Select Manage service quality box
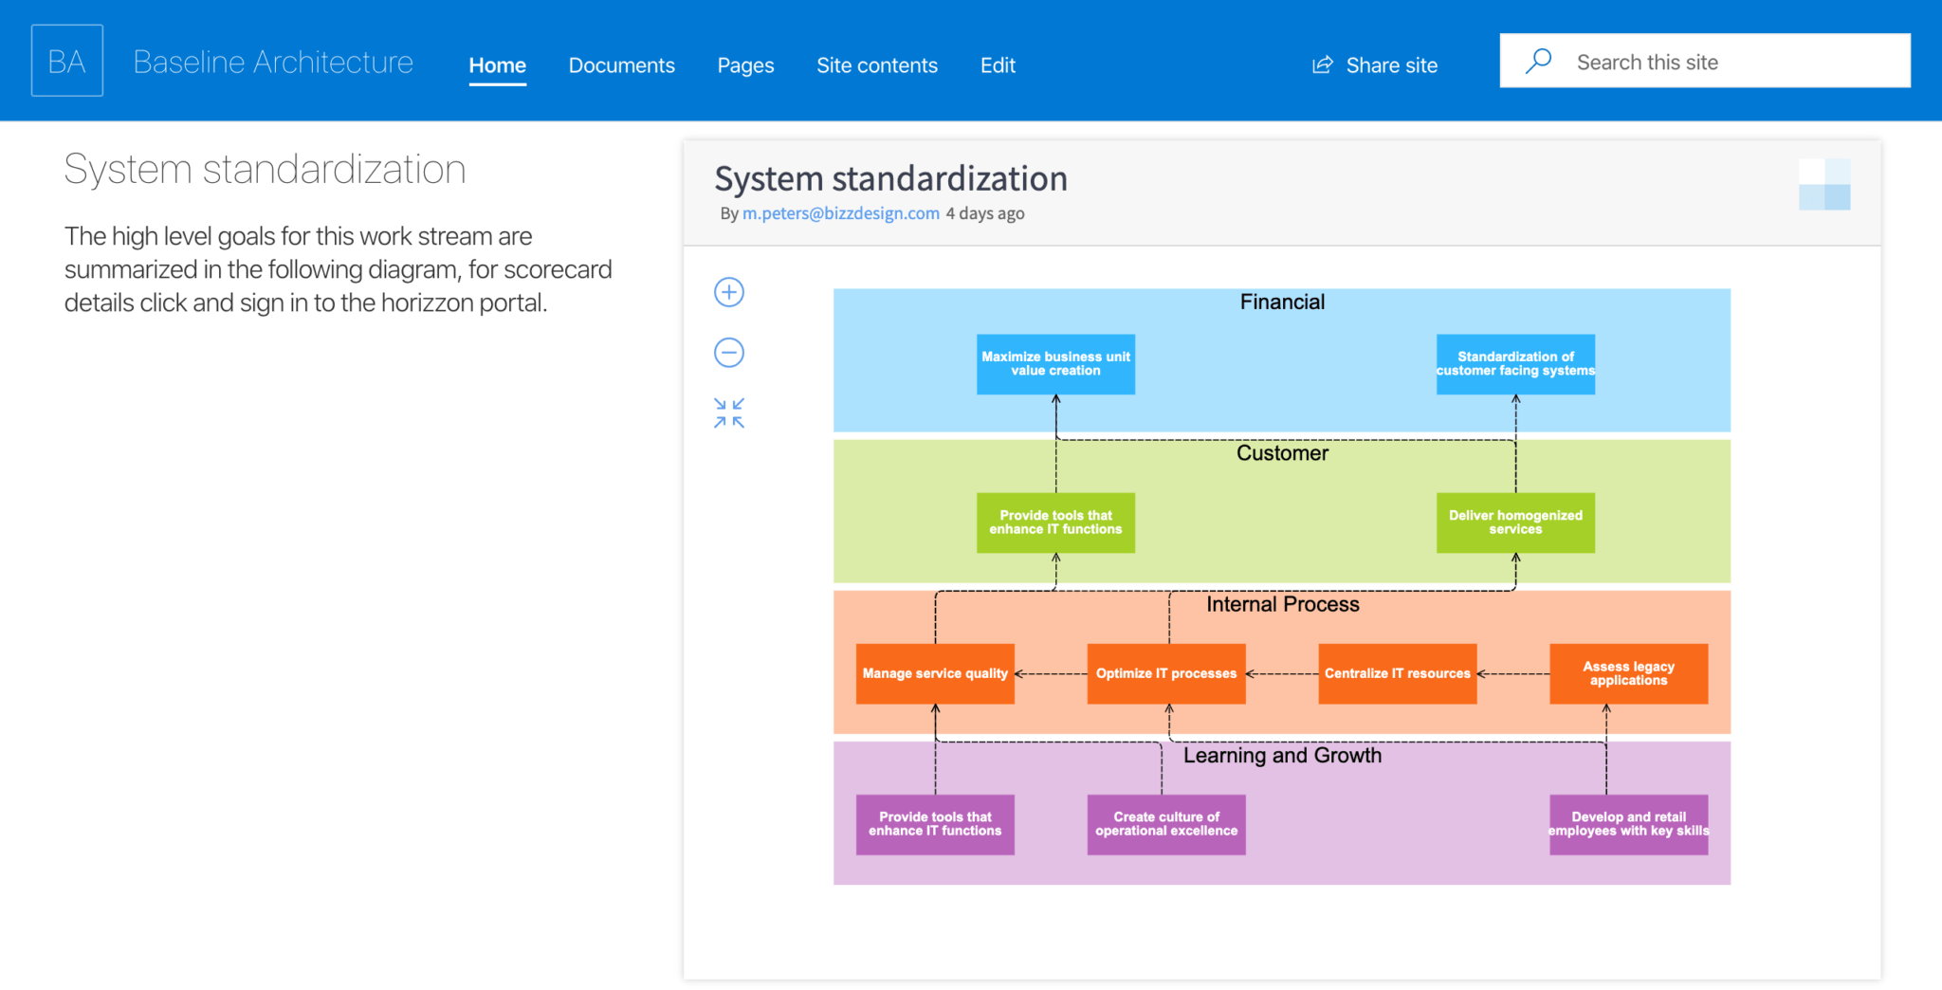This screenshot has height=990, width=1942. 935,673
